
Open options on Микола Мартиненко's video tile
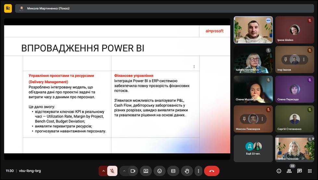pos(268,21)
